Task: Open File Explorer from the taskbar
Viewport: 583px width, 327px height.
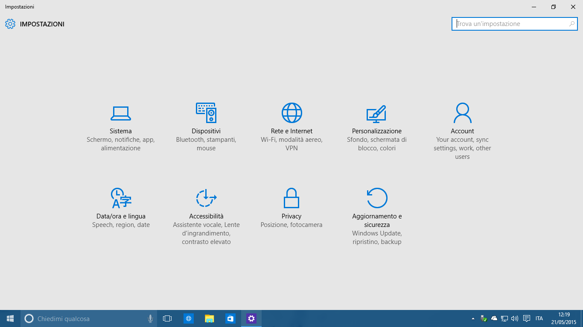Action: 209,318
